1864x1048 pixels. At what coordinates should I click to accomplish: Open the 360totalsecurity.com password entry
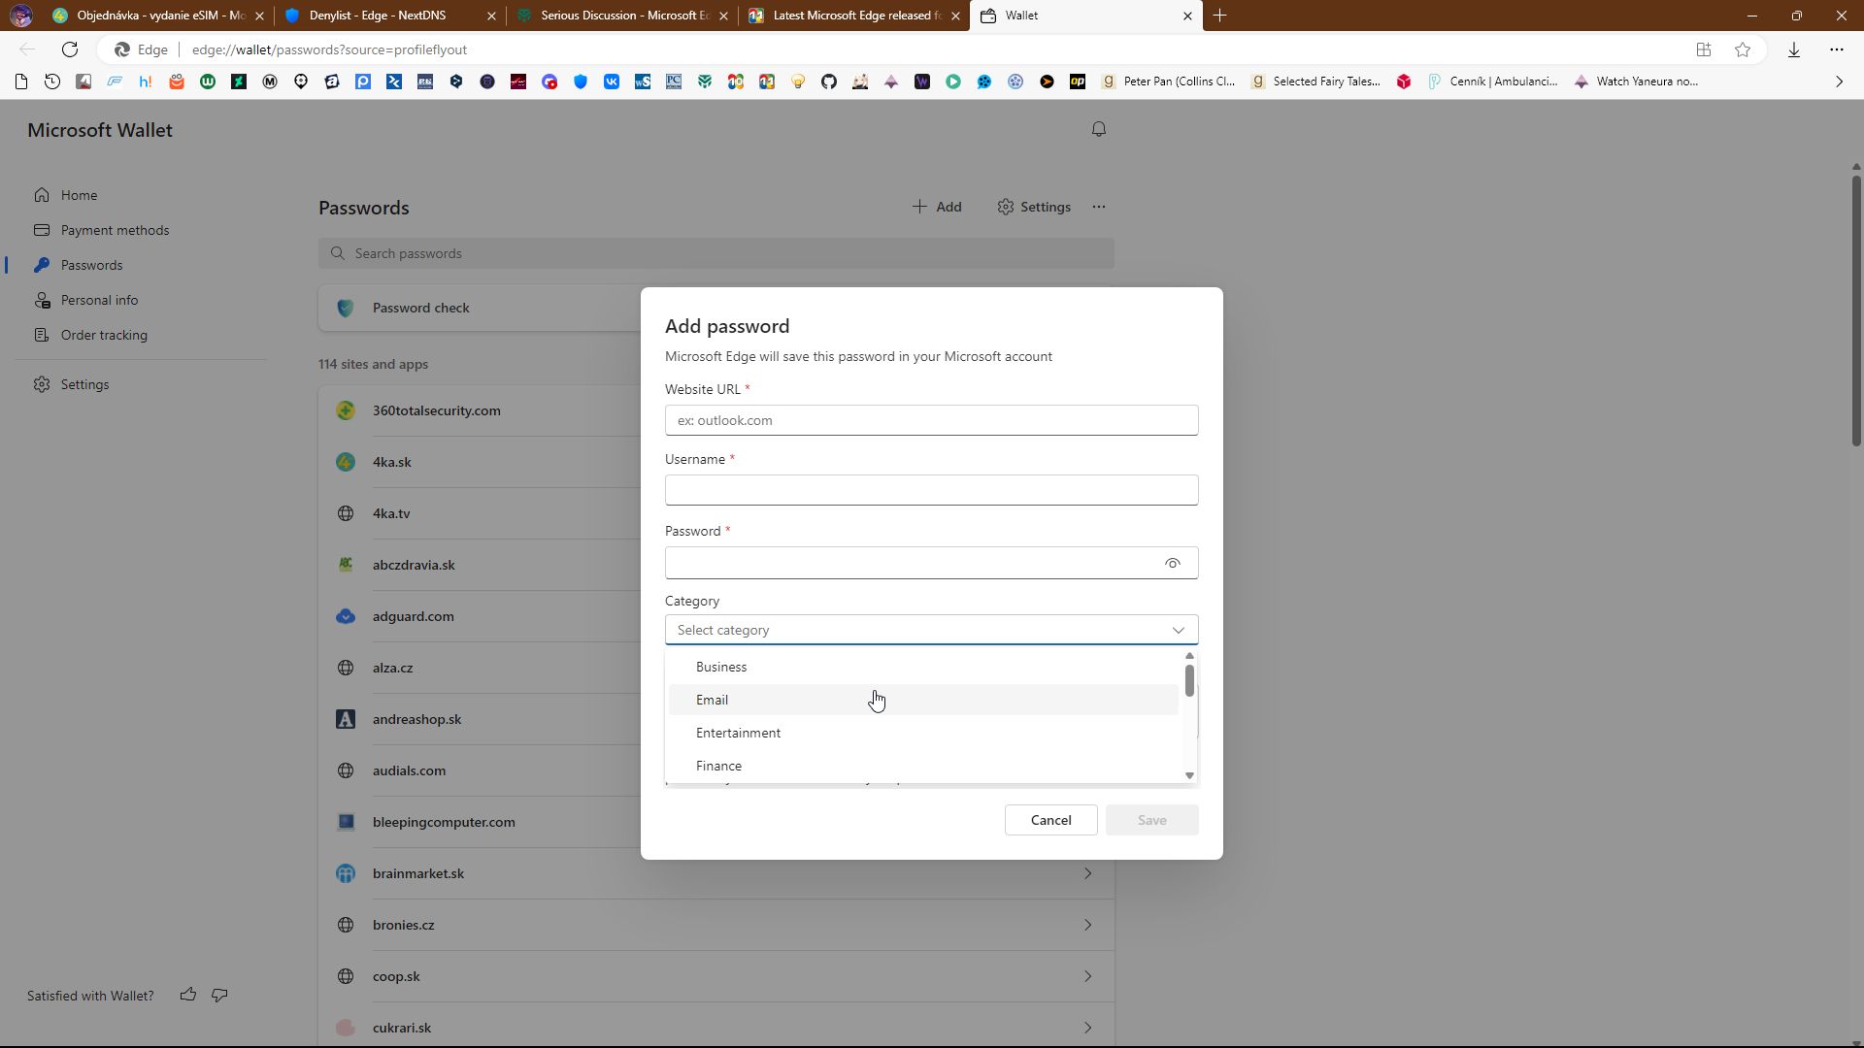[x=716, y=410]
